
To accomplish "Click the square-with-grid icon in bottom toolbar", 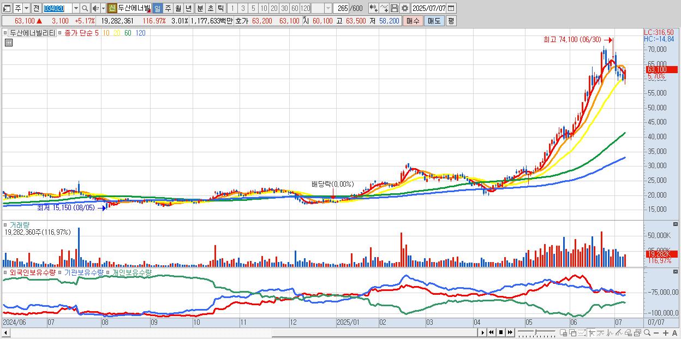I will (x=563, y=332).
